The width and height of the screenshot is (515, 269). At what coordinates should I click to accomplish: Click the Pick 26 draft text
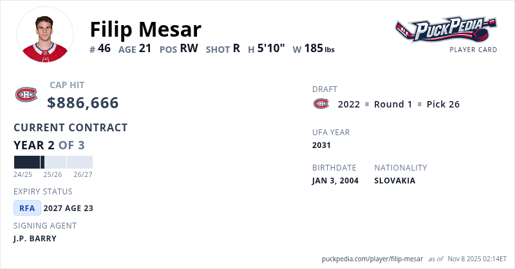pyautogui.click(x=443, y=104)
